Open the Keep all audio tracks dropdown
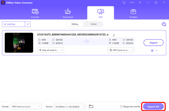 pos(50,50)
